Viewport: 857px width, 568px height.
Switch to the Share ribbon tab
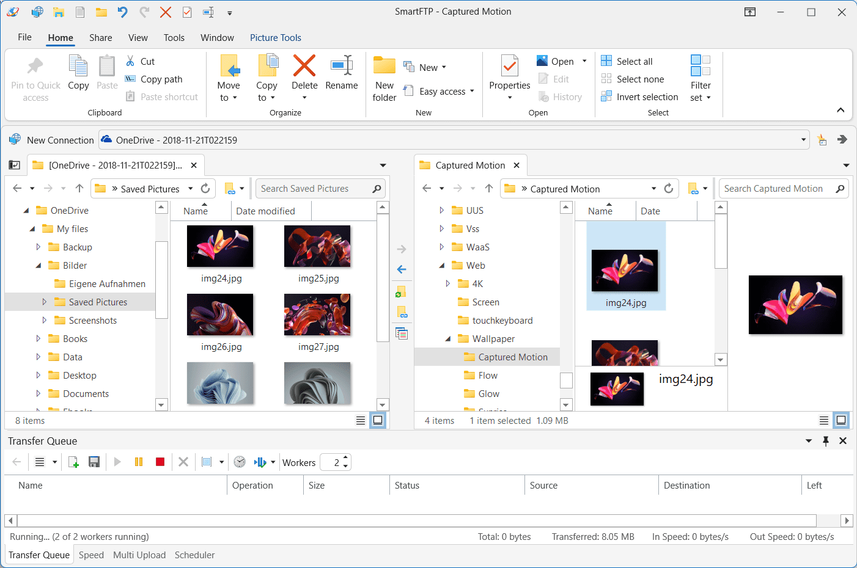(x=101, y=37)
